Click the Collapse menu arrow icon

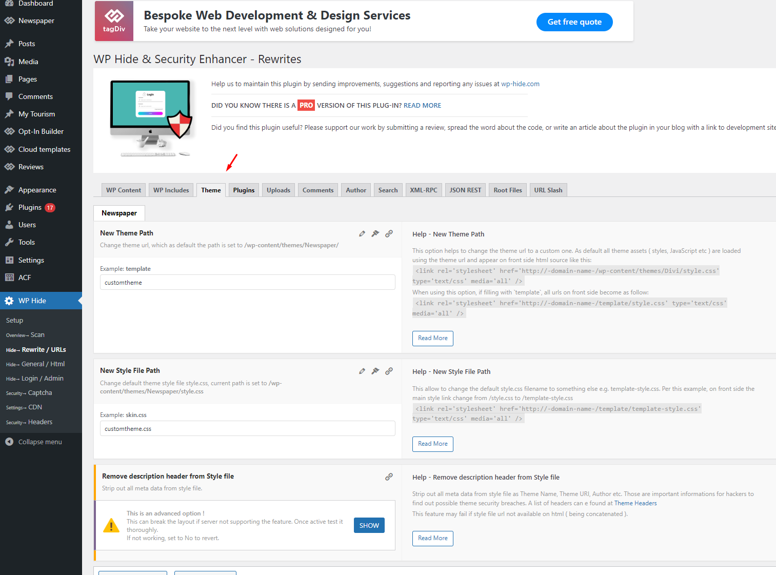(9, 442)
